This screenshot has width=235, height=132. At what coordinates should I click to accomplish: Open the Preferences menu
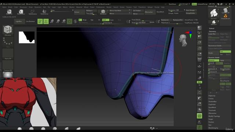[100, 7]
